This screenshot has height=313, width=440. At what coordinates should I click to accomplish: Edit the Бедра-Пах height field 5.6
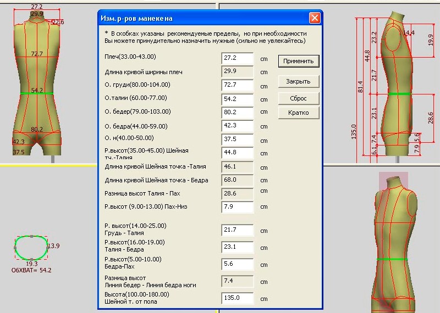237,264
